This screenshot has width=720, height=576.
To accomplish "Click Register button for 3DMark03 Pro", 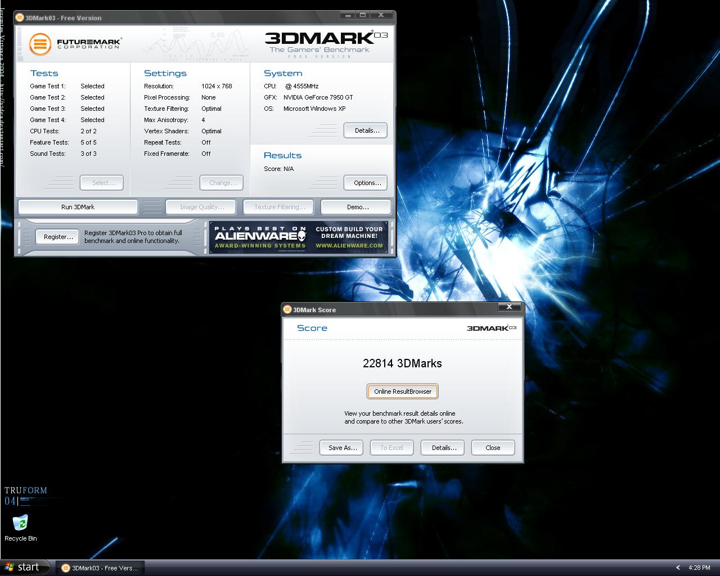I will (58, 237).
